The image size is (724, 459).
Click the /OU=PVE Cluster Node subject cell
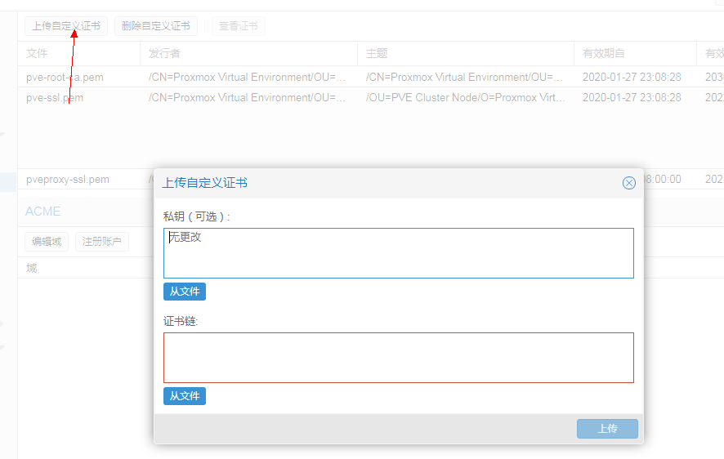[466, 98]
